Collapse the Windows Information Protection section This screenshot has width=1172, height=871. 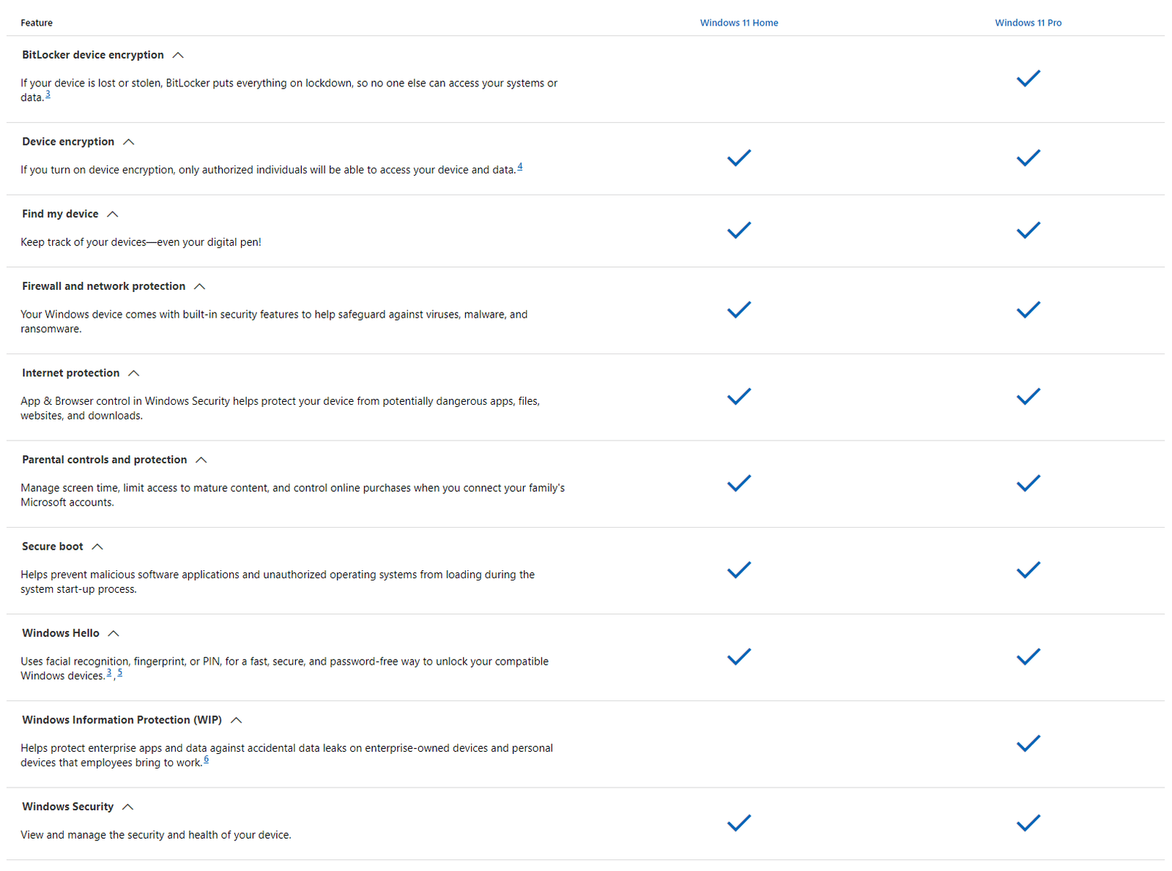[236, 719]
